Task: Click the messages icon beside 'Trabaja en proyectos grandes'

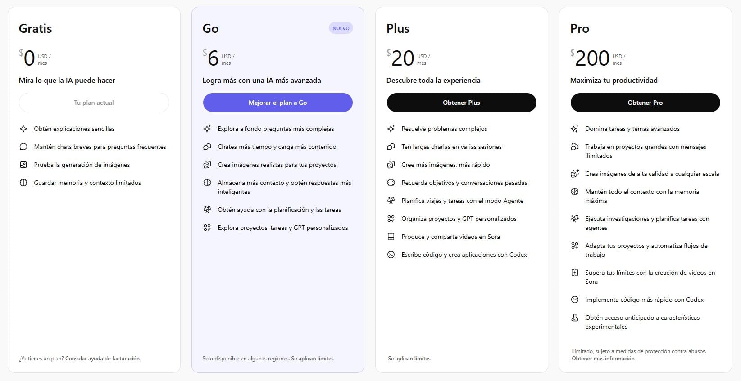Action: click(574, 147)
